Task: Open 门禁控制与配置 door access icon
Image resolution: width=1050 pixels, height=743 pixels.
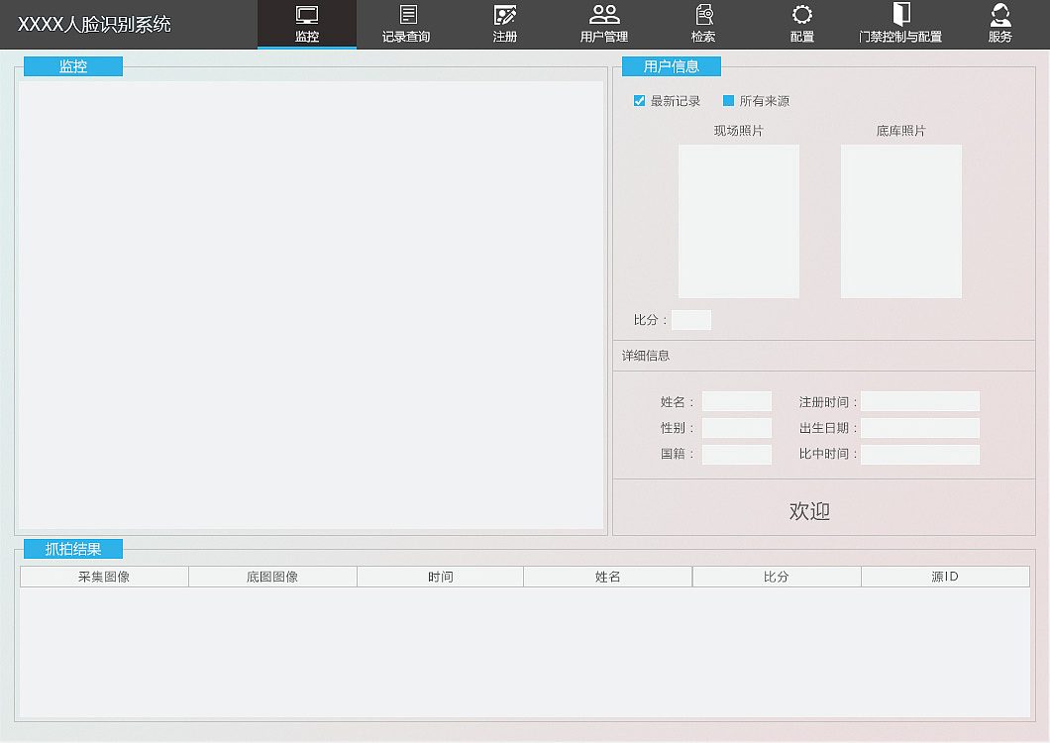Action: tap(901, 14)
